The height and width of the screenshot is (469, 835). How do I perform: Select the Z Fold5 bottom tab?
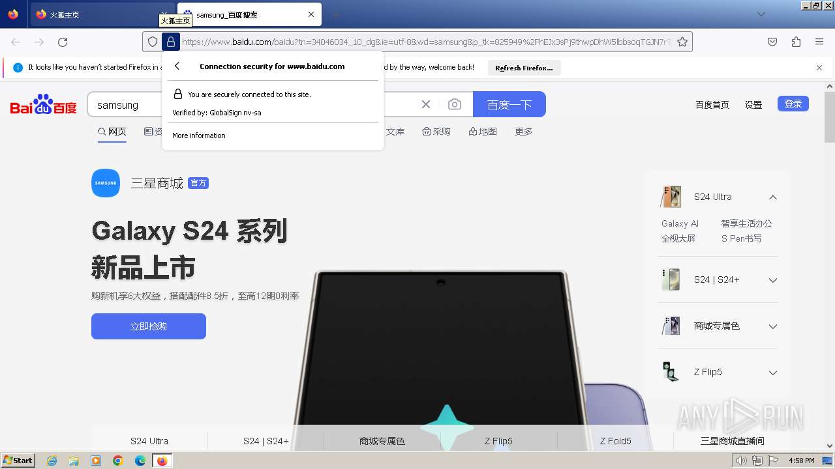(615, 441)
